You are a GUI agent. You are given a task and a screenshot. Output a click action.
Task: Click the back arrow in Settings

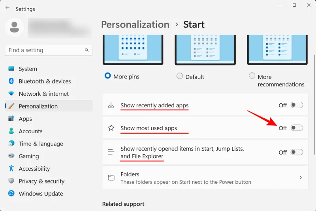pos(8,7)
